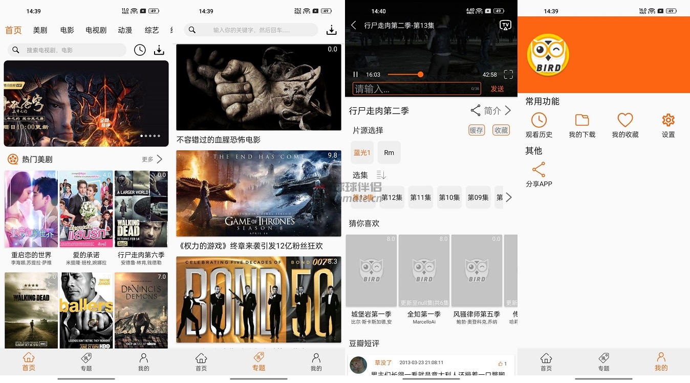Tap the TV cast icon in player
Screen dimensions: 690x383
point(505,26)
